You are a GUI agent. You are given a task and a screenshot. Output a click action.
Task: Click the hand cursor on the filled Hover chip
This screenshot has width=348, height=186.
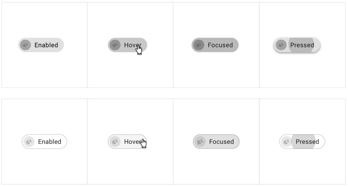[x=139, y=50]
